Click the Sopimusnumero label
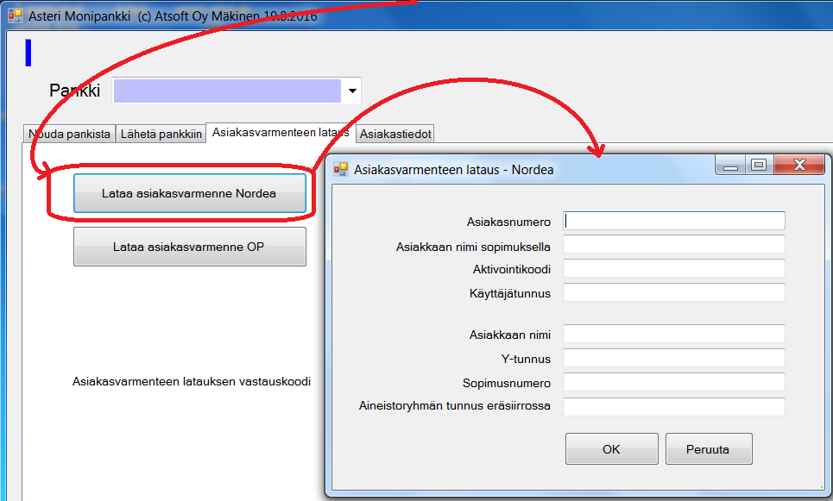This screenshot has height=501, width=833. 507,383
